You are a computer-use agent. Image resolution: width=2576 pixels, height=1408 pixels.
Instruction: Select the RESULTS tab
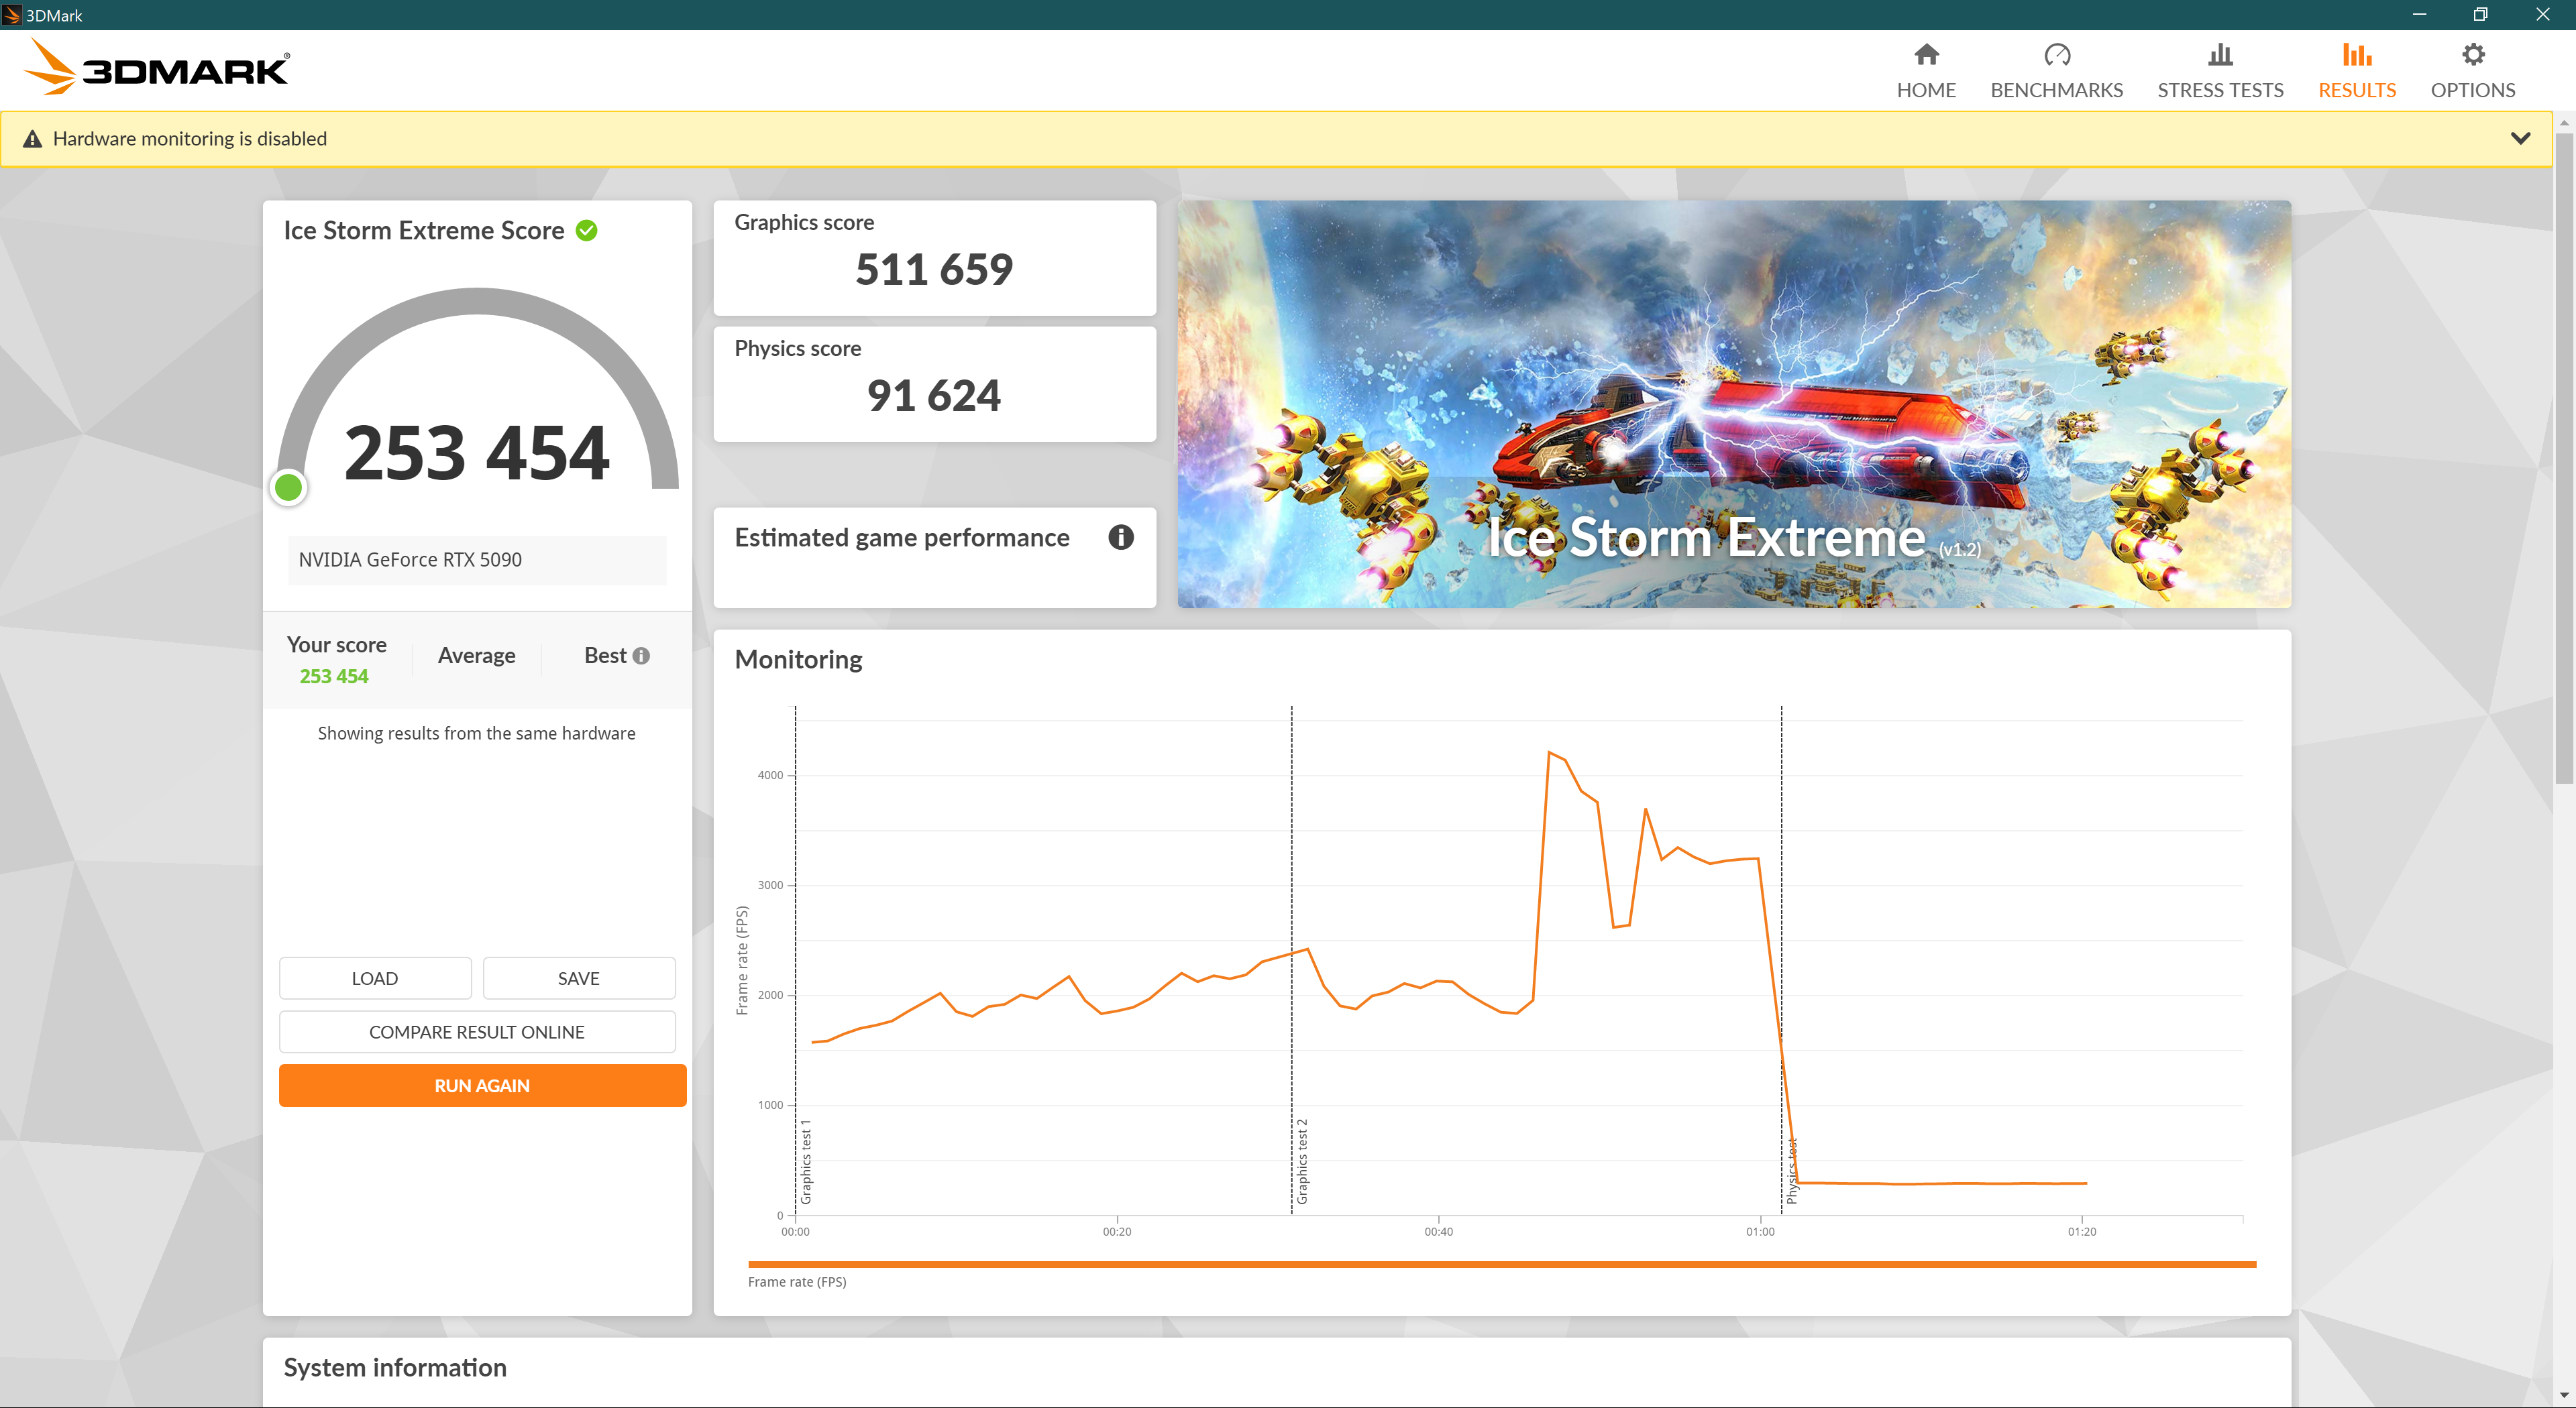tap(2357, 71)
